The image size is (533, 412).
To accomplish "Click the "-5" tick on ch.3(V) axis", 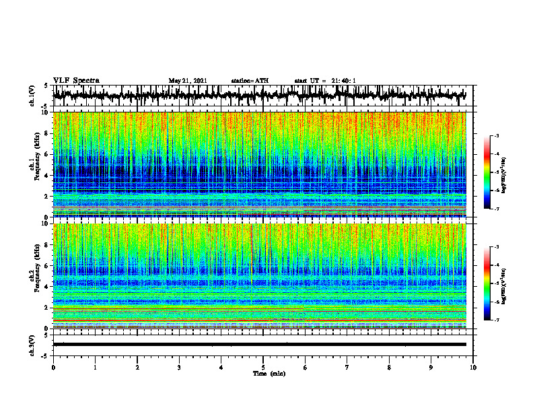I will coord(45,356).
